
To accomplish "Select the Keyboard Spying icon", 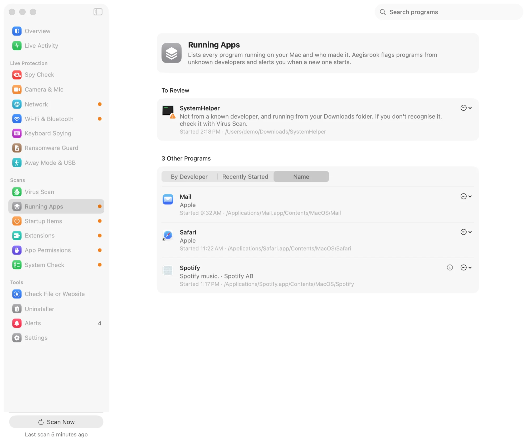I will [17, 133].
